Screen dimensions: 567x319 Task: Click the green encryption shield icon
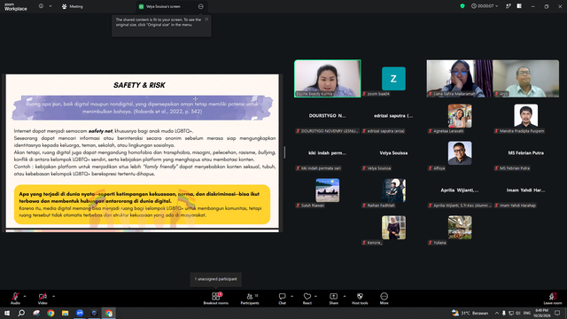point(462,6)
